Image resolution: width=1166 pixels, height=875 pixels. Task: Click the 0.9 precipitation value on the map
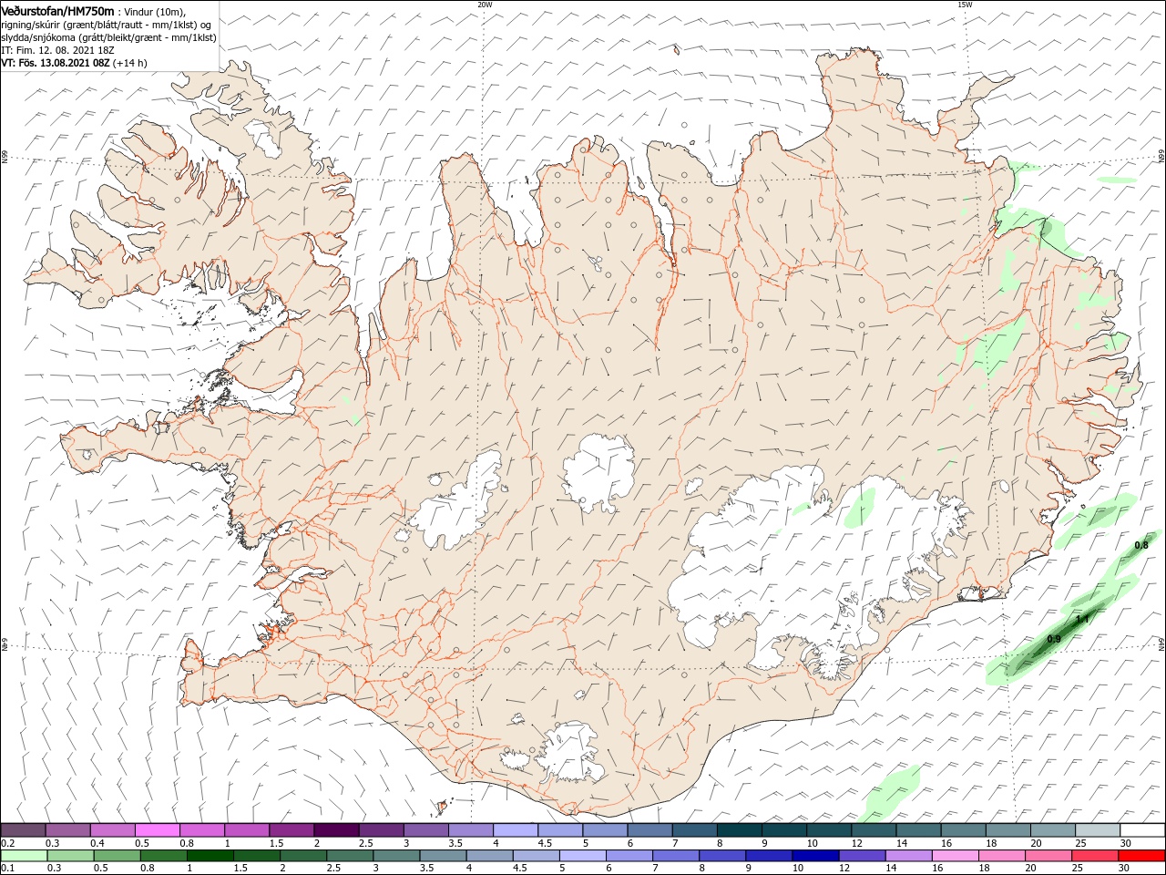1054,639
